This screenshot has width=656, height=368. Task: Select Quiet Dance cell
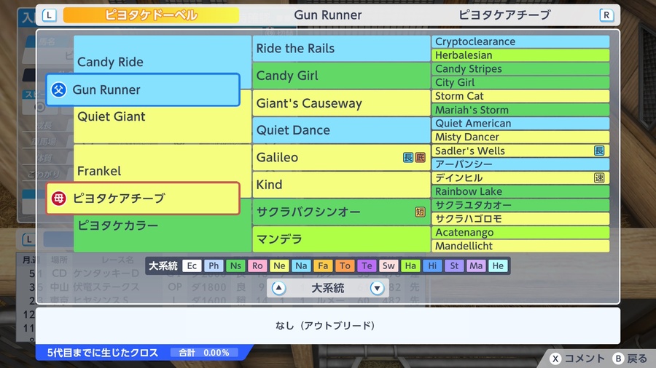341,130
